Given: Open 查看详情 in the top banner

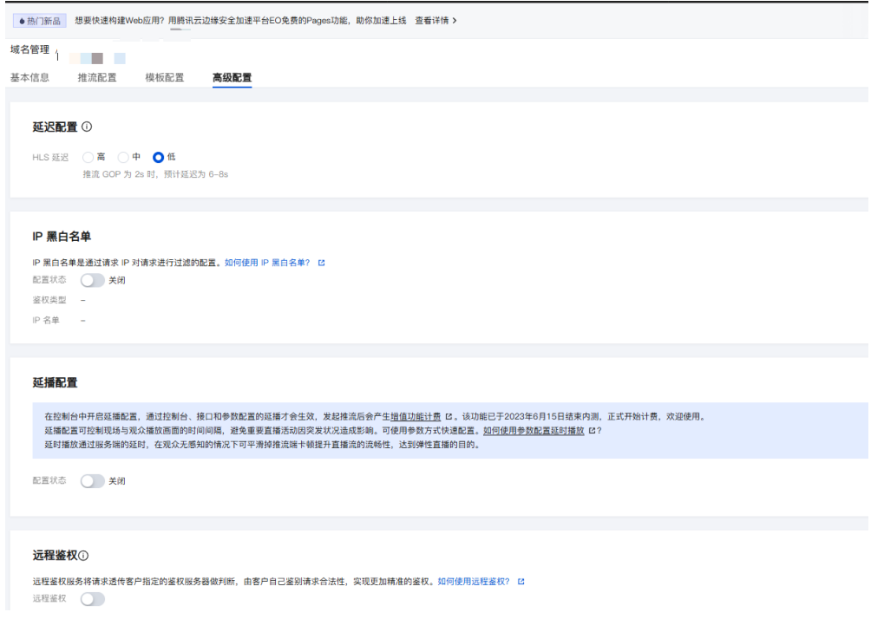Looking at the screenshot, I should pos(435,20).
